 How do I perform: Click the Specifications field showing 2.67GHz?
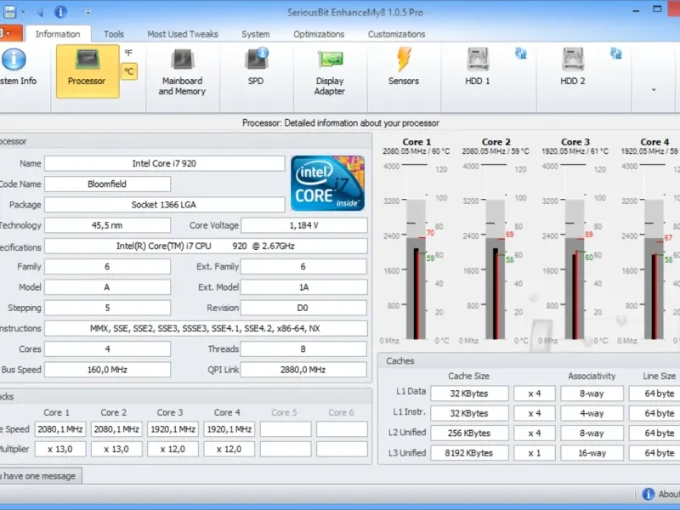click(x=206, y=246)
